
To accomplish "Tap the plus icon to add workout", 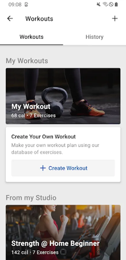I will [115, 18].
